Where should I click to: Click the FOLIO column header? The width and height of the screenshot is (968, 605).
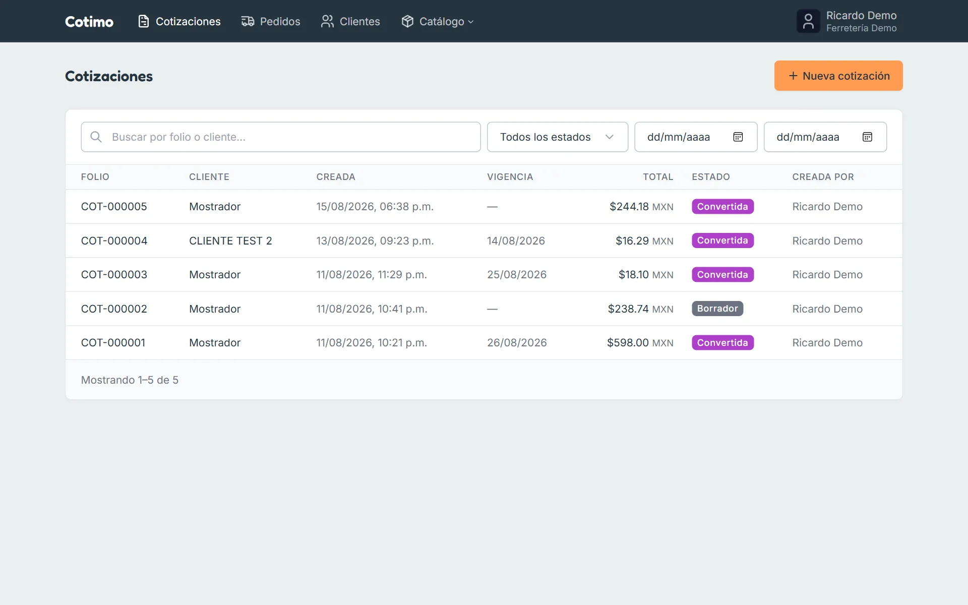pos(95,177)
